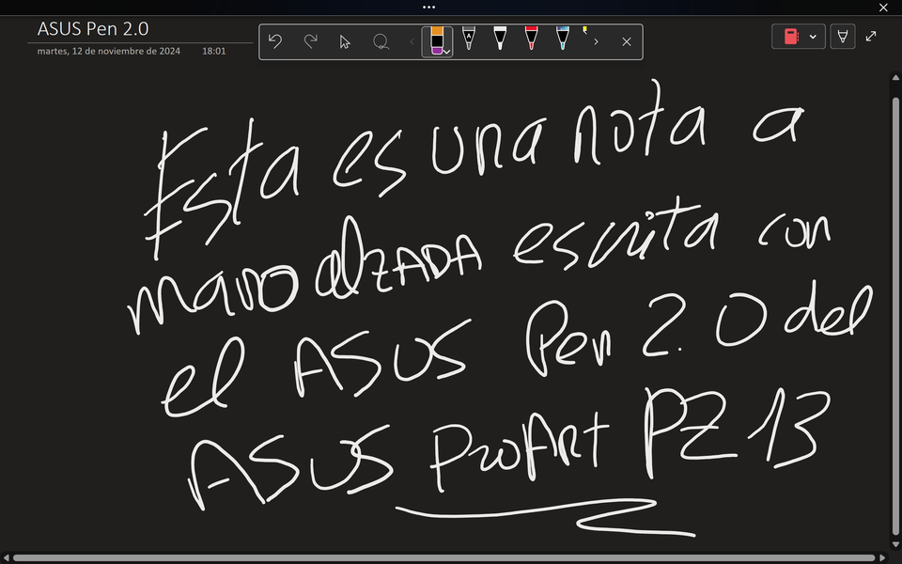Show previous pens with left chevron
This screenshot has height=564, width=902.
(412, 41)
